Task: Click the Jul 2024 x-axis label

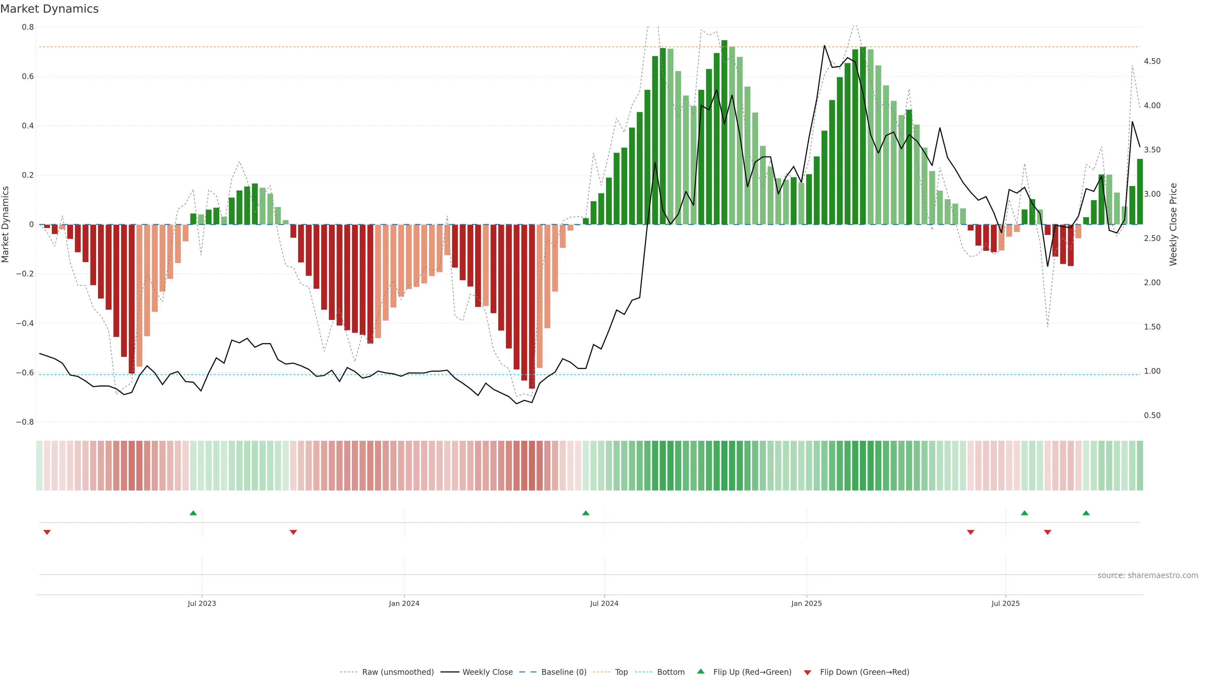Action: [604, 603]
